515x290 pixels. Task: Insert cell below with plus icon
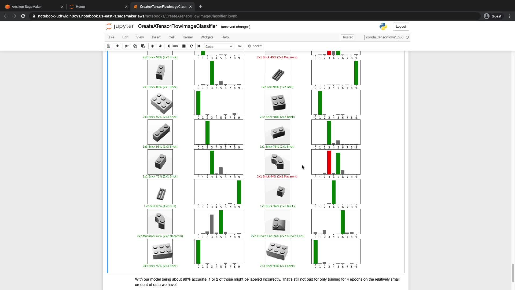pos(117,46)
